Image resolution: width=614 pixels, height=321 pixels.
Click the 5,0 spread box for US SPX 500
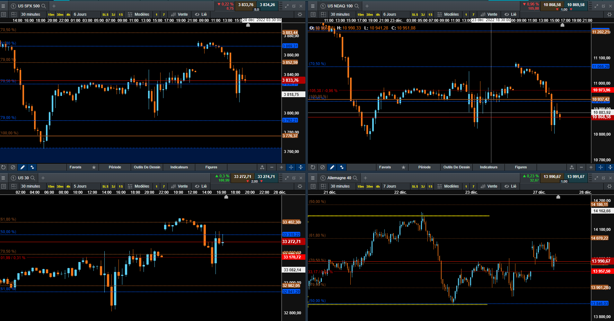(x=257, y=10)
